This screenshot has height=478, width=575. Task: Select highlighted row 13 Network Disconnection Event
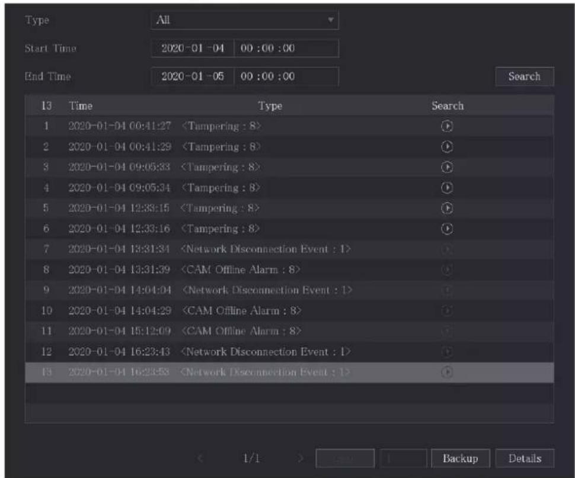click(x=289, y=373)
